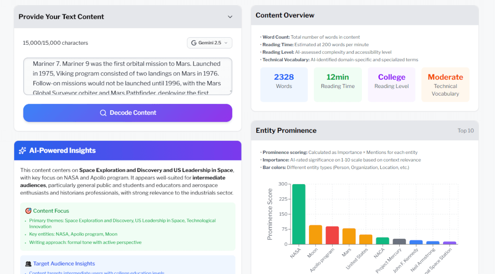Click the dartboard icon beside Content Focus
Viewport: 495px width, 274px height.
[29, 211]
